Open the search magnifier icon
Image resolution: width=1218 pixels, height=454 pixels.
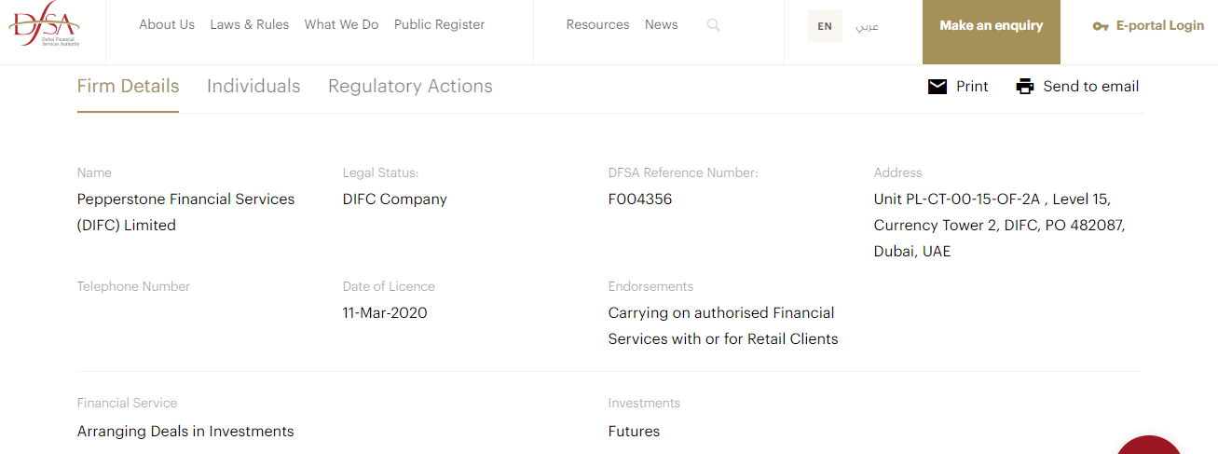714,25
